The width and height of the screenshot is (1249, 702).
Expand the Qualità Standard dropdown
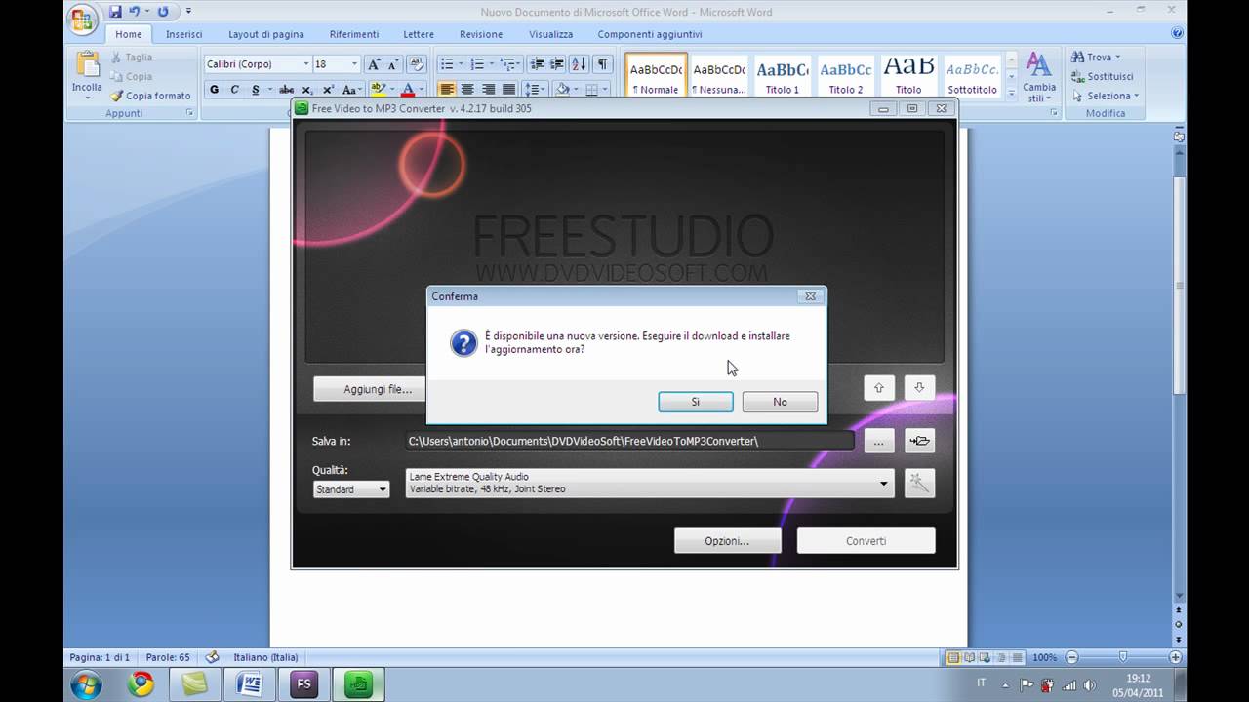tap(351, 489)
